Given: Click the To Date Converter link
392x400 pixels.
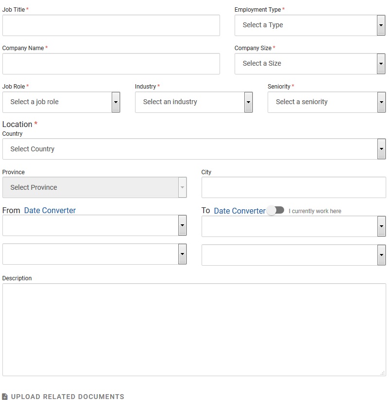Looking at the screenshot, I should pos(239,211).
